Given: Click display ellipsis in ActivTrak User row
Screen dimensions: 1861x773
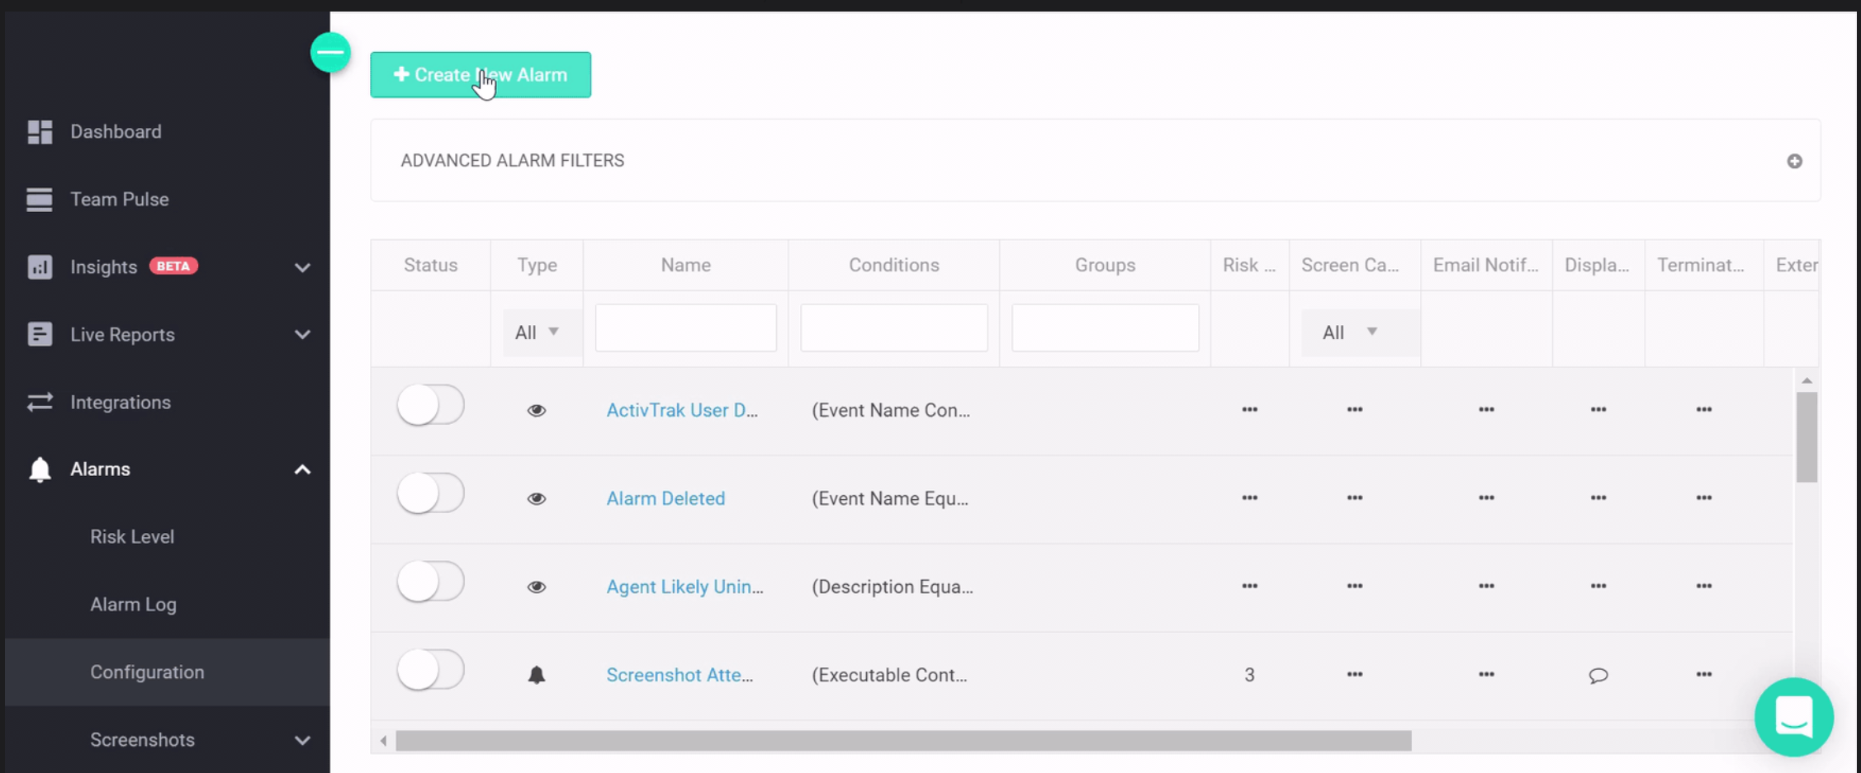Looking at the screenshot, I should pyautogui.click(x=1598, y=409).
